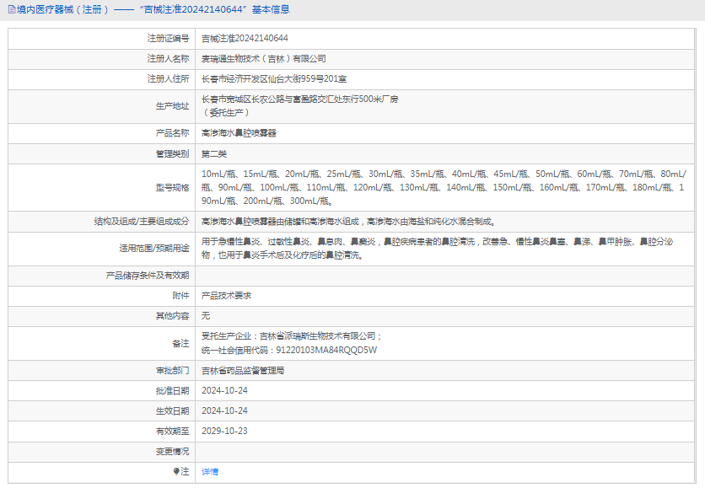Click the 注册证编号 label cell

[168, 39]
